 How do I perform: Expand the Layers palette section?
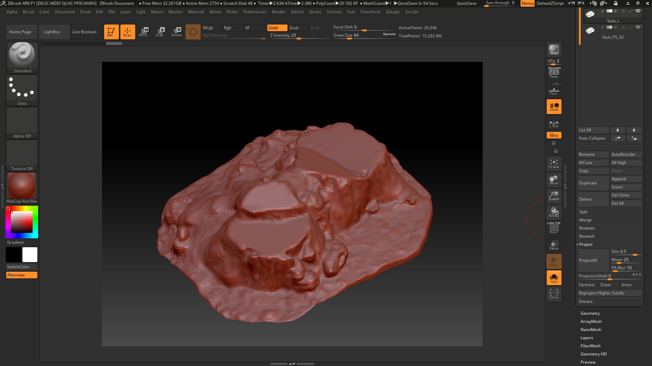pos(586,338)
